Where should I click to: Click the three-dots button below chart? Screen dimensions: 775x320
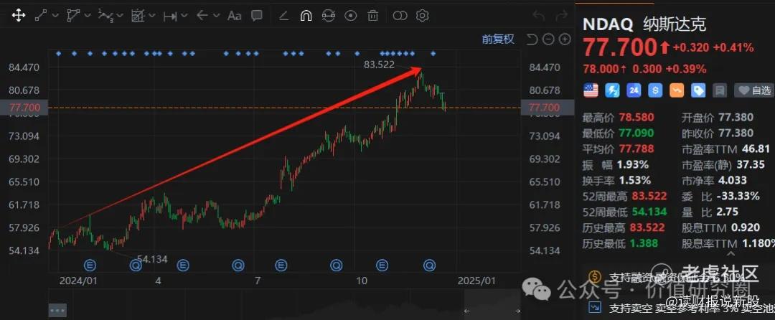tap(57, 311)
